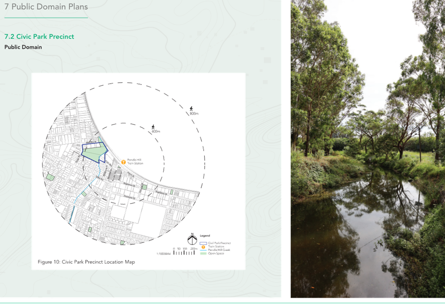Click the 'Public Domain' subheading
445x307 pixels.
[x=23, y=47]
